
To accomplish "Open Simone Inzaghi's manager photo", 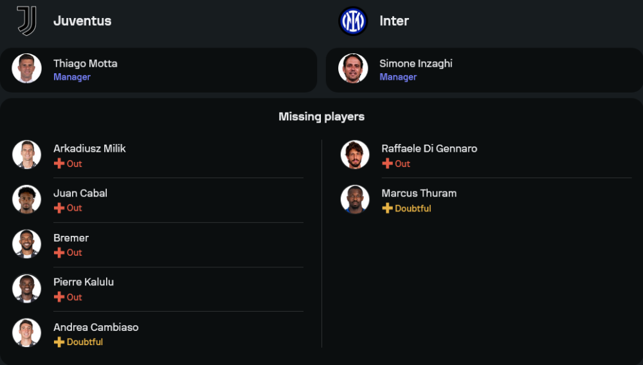I will point(353,69).
